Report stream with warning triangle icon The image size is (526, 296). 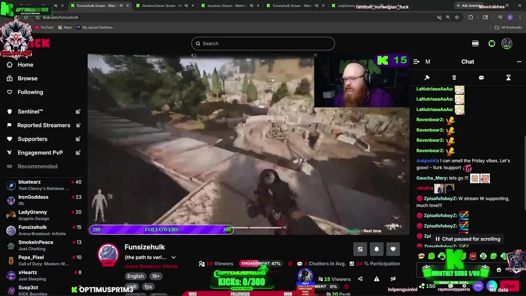click(376, 279)
